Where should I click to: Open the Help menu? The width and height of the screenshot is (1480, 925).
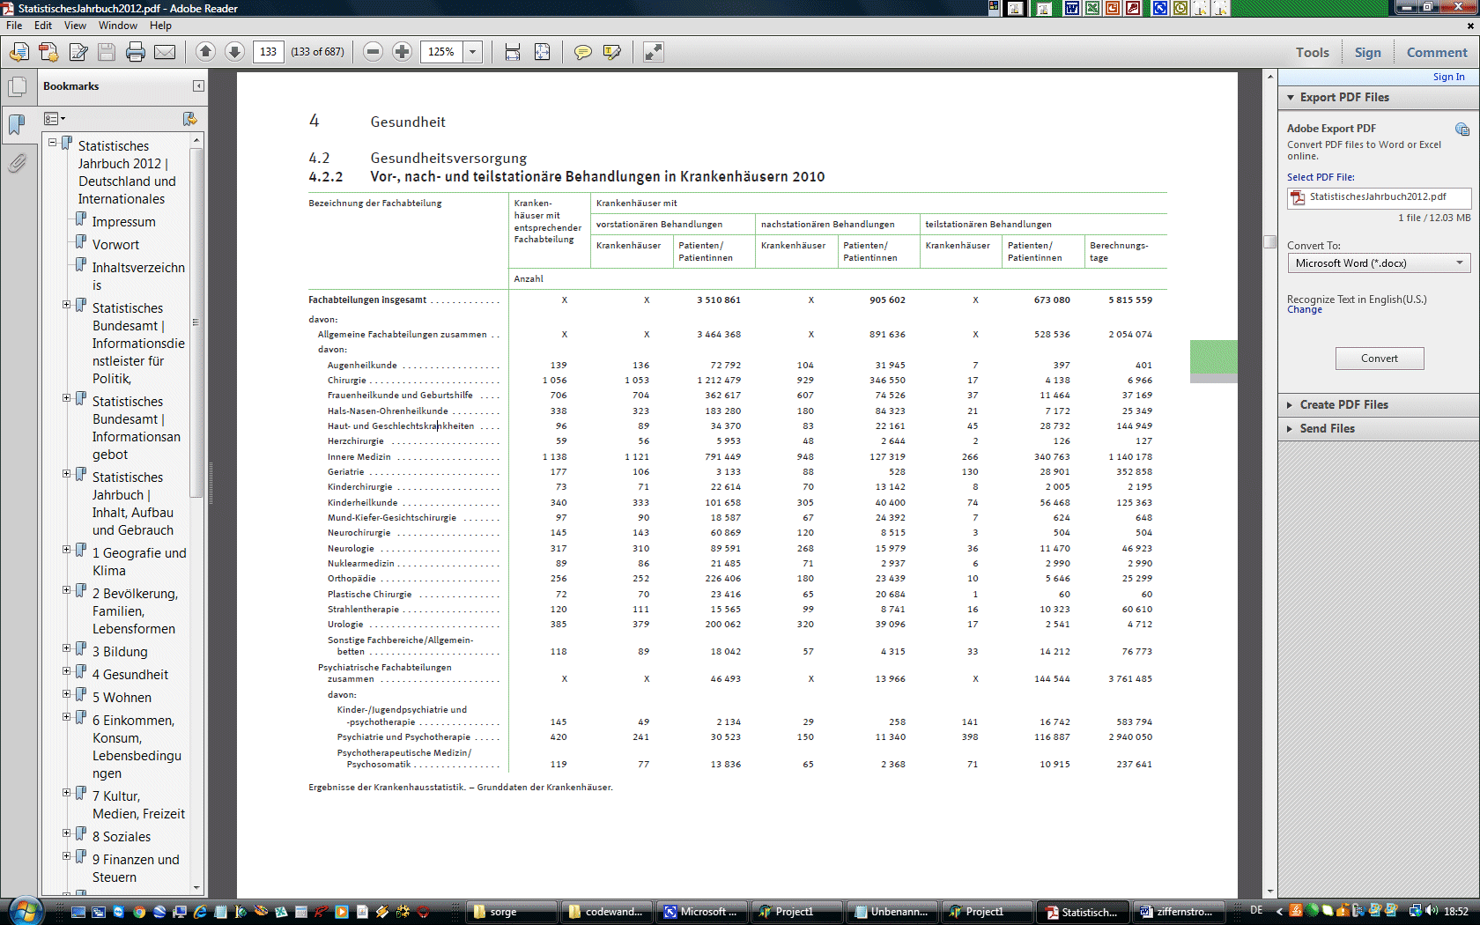pyautogui.click(x=160, y=26)
